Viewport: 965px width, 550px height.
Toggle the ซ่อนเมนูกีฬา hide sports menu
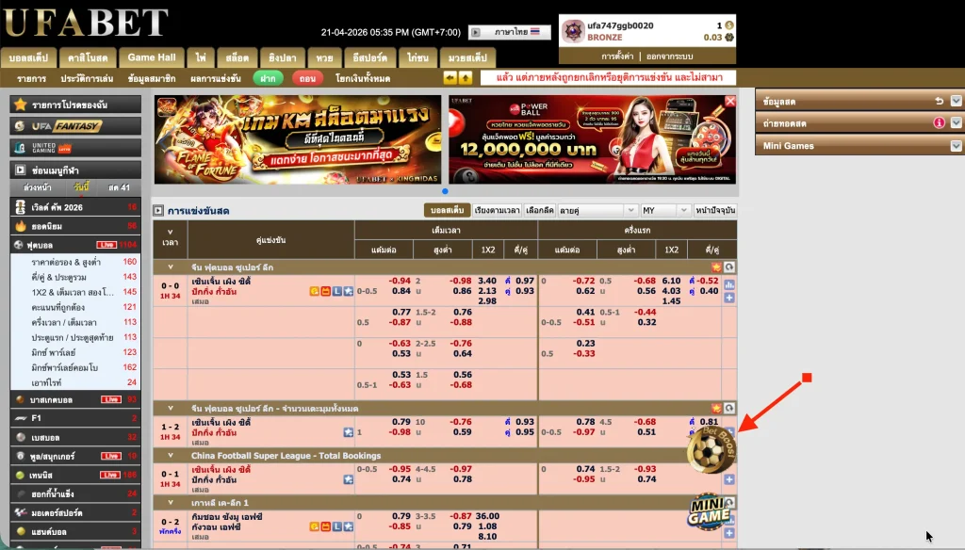[x=75, y=170]
